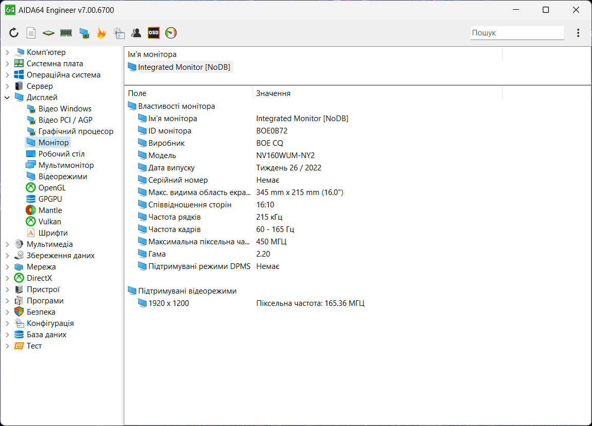This screenshot has width=592, height=426.
Task: Click the База даних icon
Action: point(19,335)
